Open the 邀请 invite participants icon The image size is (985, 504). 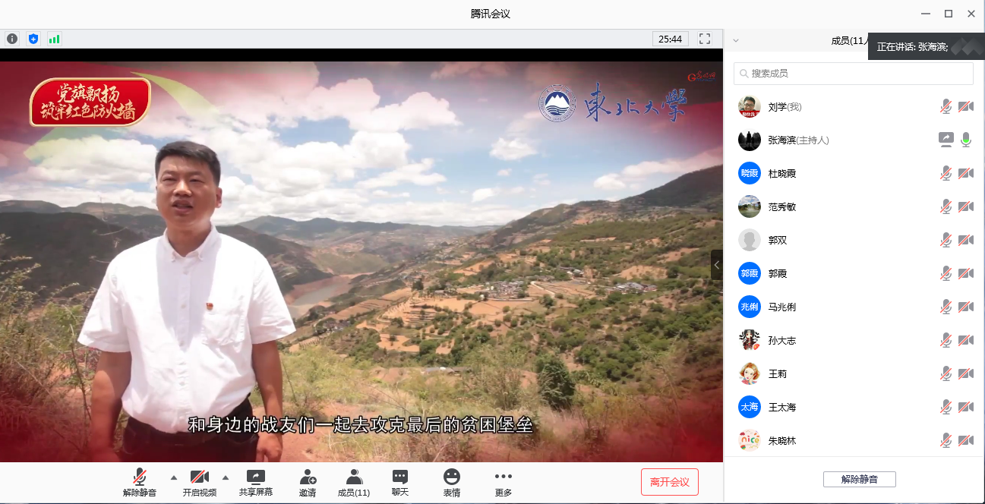click(x=308, y=482)
